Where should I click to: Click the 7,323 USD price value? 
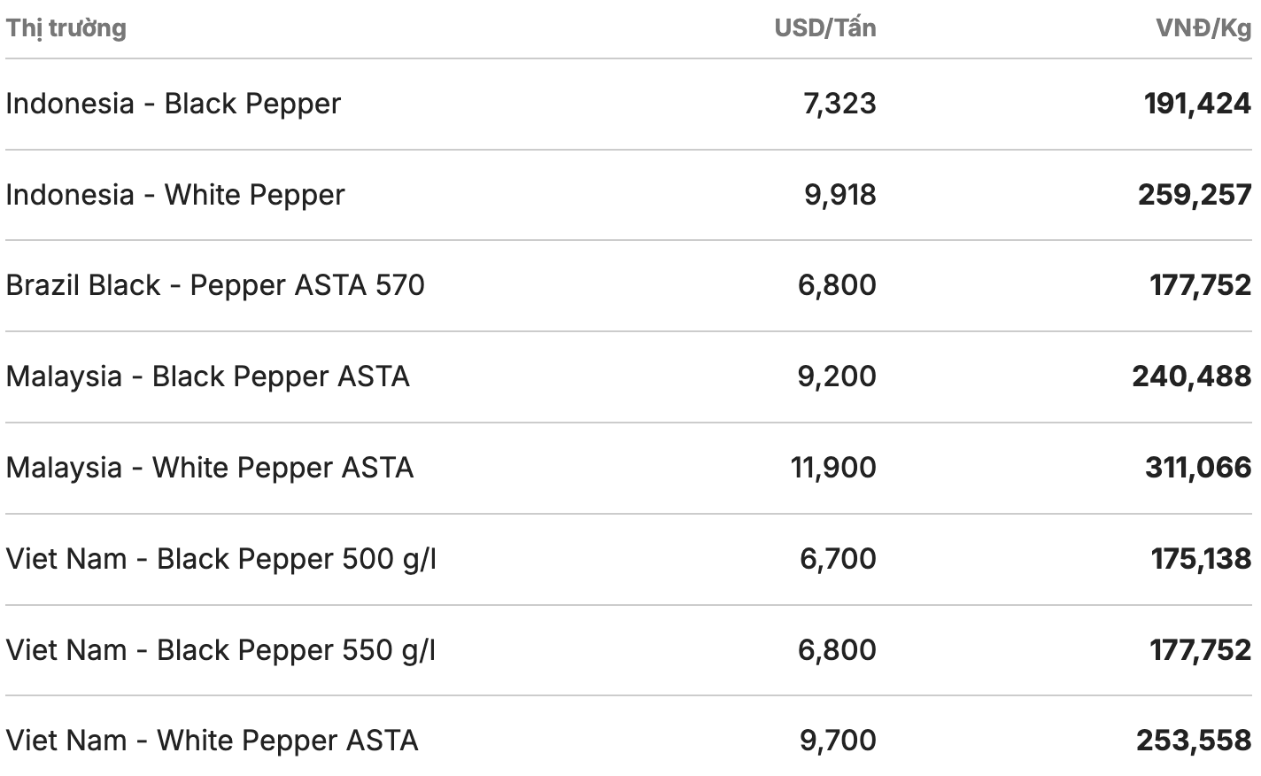click(839, 104)
